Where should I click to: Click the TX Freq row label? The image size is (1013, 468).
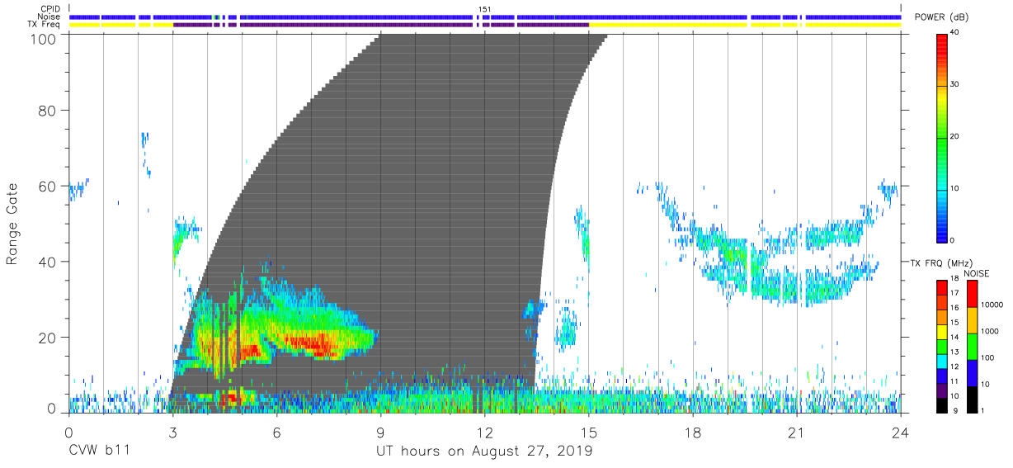pyautogui.click(x=43, y=25)
